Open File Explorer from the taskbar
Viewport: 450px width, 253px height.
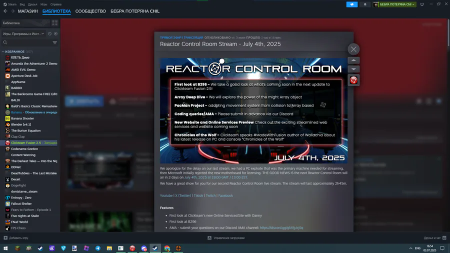click(109, 248)
